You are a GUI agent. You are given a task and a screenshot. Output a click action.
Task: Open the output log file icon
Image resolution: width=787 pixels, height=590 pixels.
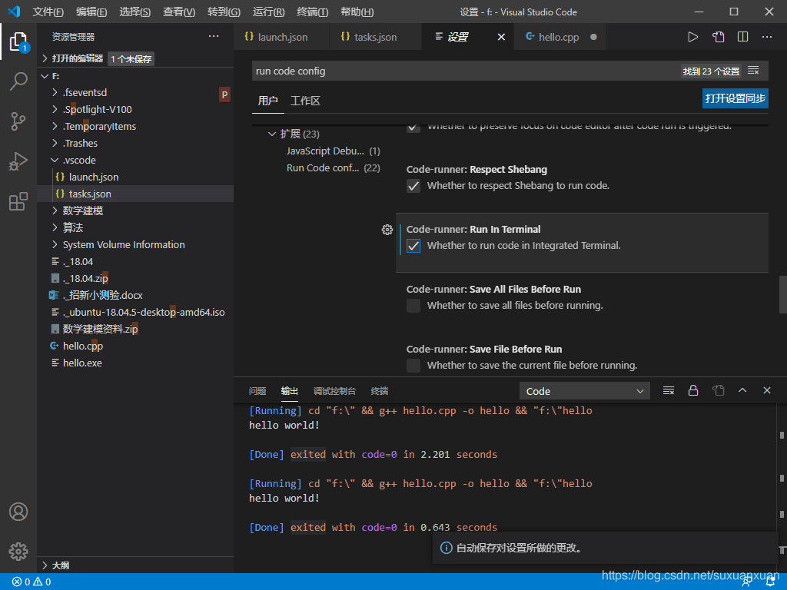pyautogui.click(x=719, y=390)
